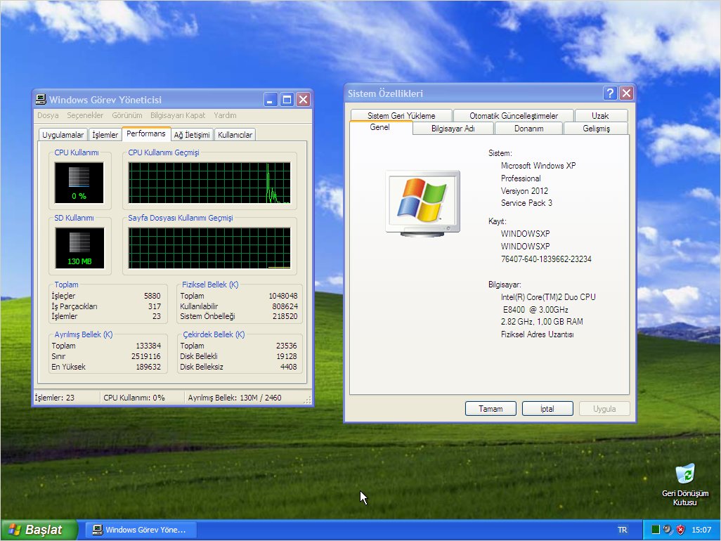The image size is (721, 541).
Task: Click the İşleçler value 5880
Action: pyautogui.click(x=152, y=296)
